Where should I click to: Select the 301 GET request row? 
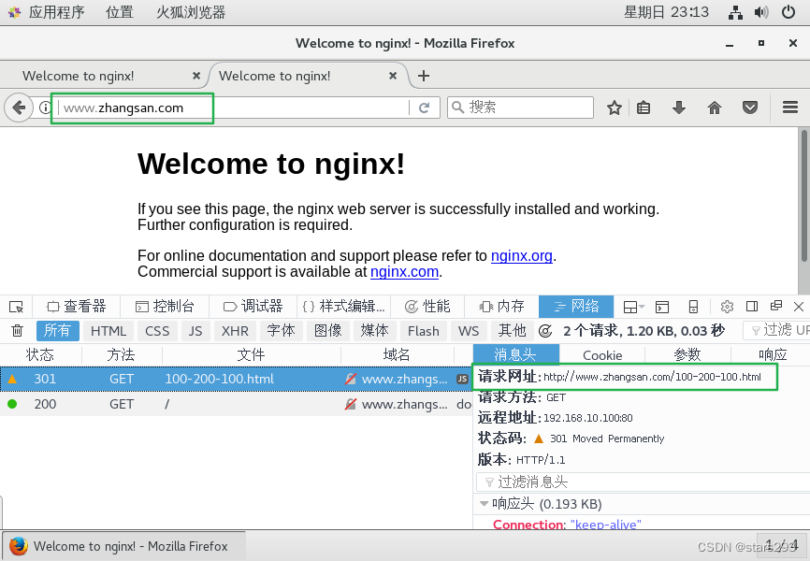187,379
